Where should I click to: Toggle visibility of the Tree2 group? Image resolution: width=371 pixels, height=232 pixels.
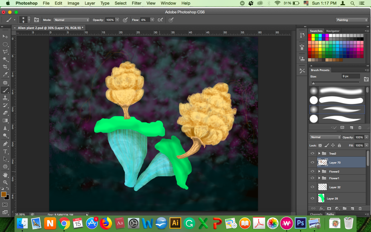click(x=312, y=153)
